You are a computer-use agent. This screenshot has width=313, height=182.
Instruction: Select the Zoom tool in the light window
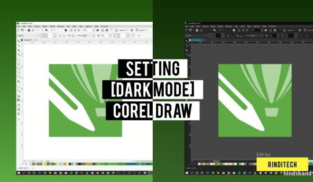click(18, 55)
